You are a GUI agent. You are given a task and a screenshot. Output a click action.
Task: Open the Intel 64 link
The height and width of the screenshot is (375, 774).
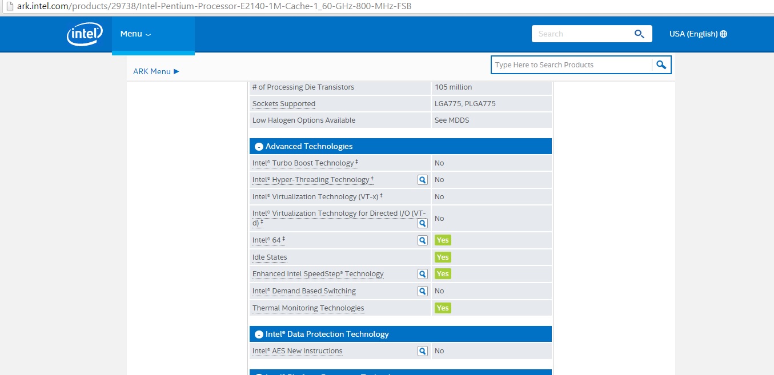click(x=268, y=240)
